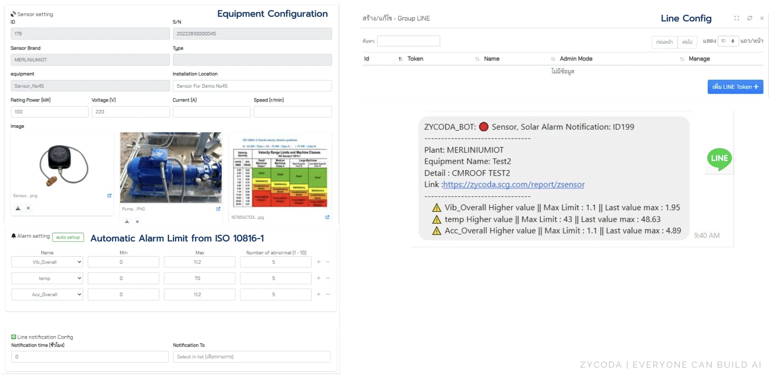This screenshot has height=377, width=769.
Task: Click the Rating Power (kW) field
Action: tap(49, 112)
